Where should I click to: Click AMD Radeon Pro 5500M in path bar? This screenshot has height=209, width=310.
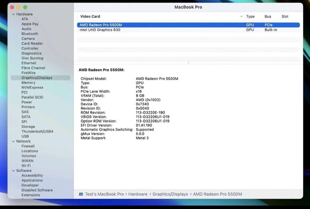[x=217, y=194]
